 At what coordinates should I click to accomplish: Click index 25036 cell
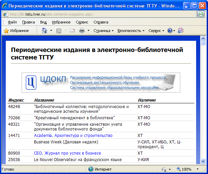pyautogui.click(x=14, y=159)
